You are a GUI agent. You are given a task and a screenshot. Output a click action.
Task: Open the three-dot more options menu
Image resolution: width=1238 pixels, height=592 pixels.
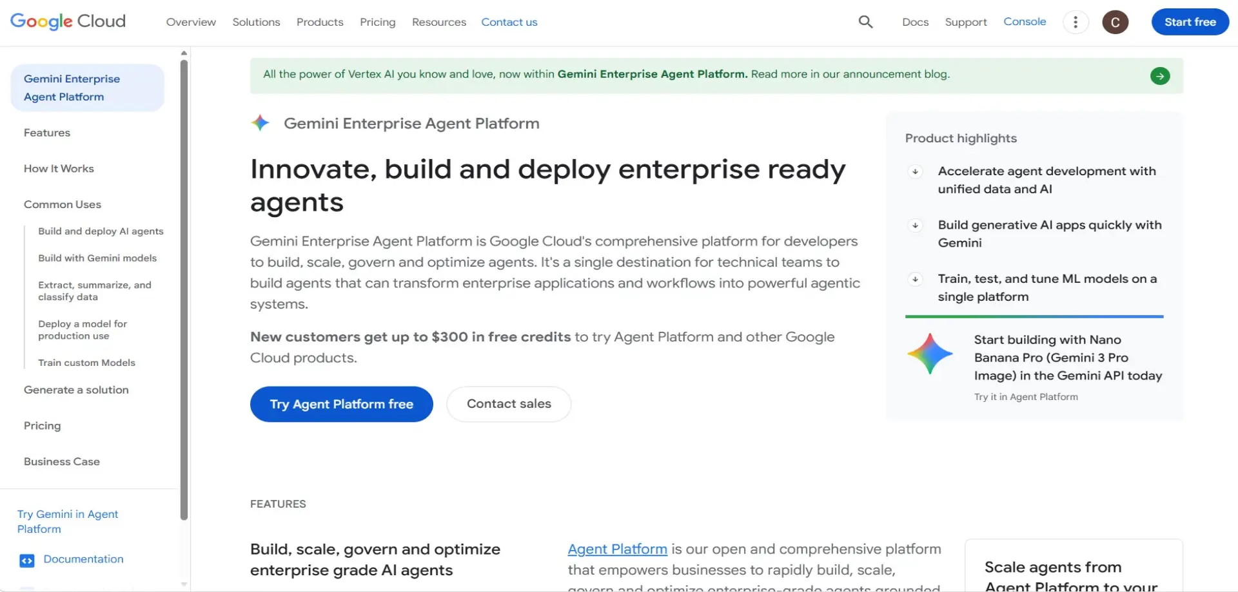1075,22
